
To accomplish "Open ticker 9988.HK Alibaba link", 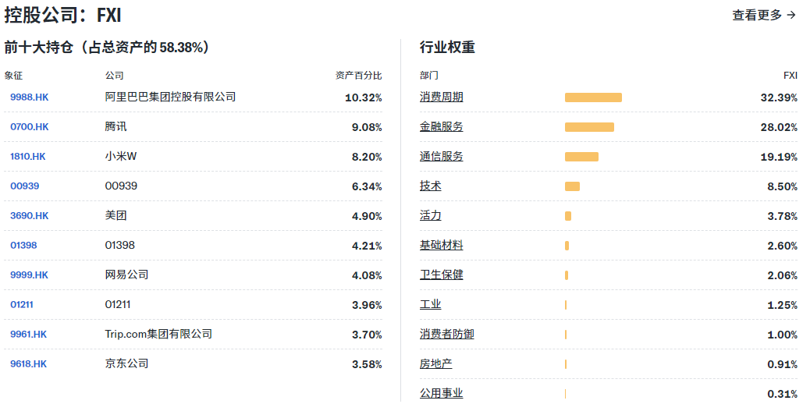I will click(29, 97).
